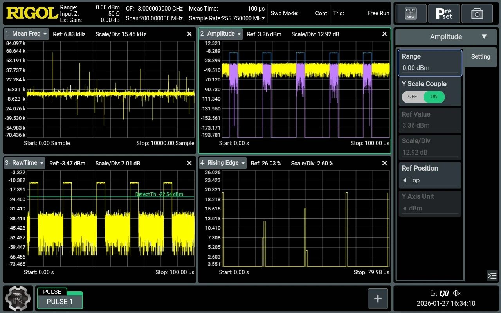The width and height of the screenshot is (501, 313).
Task: Click the Swp Mode Cont readout
Action: tap(299, 13)
